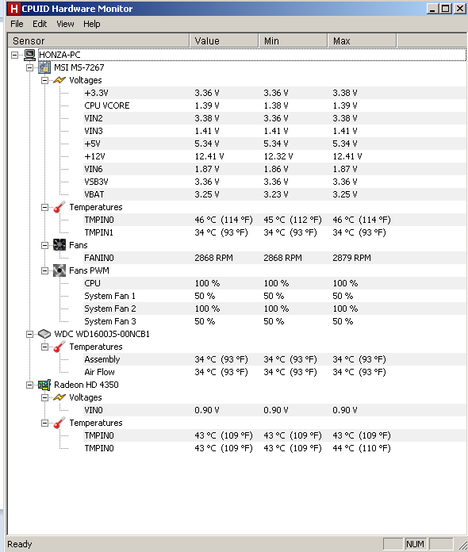
Task: Click the motherboard Temperatures thermometer icon
Action: 59,207
